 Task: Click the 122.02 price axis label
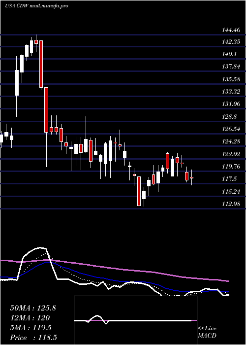(x=231, y=154)
